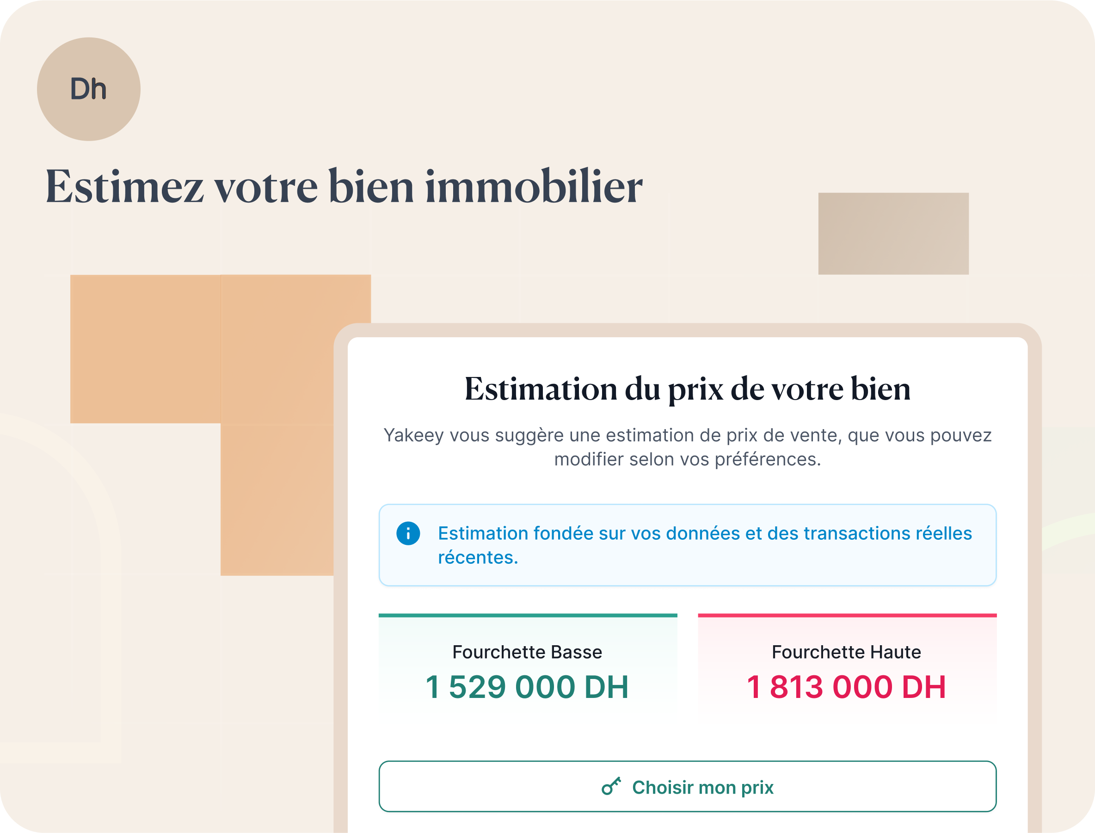1095x833 pixels.
Task: Click the red bar above Fourchette Haute
Action: 847,615
